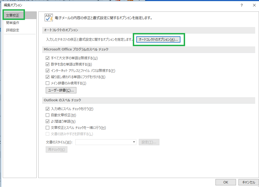Click the ABC proofing icon
259x187 pixels.
click(49, 18)
